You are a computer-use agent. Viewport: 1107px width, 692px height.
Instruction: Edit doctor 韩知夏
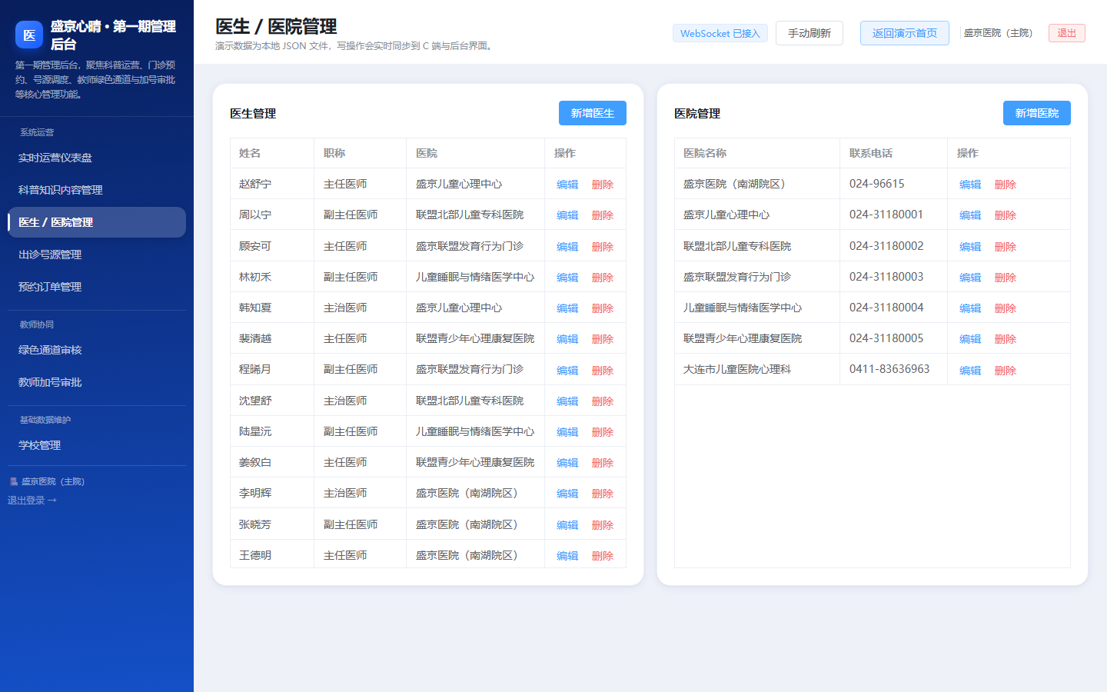[567, 308]
